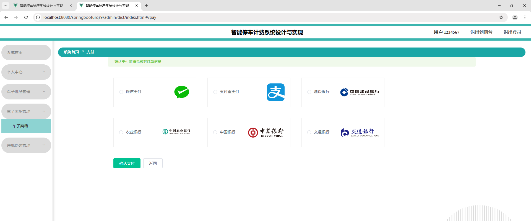Click the 系统首页 breadcrumb link

click(x=71, y=52)
